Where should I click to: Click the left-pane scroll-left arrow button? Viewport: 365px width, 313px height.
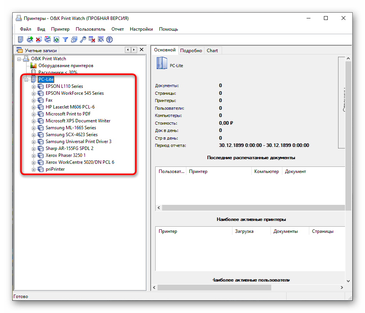[x=128, y=50]
